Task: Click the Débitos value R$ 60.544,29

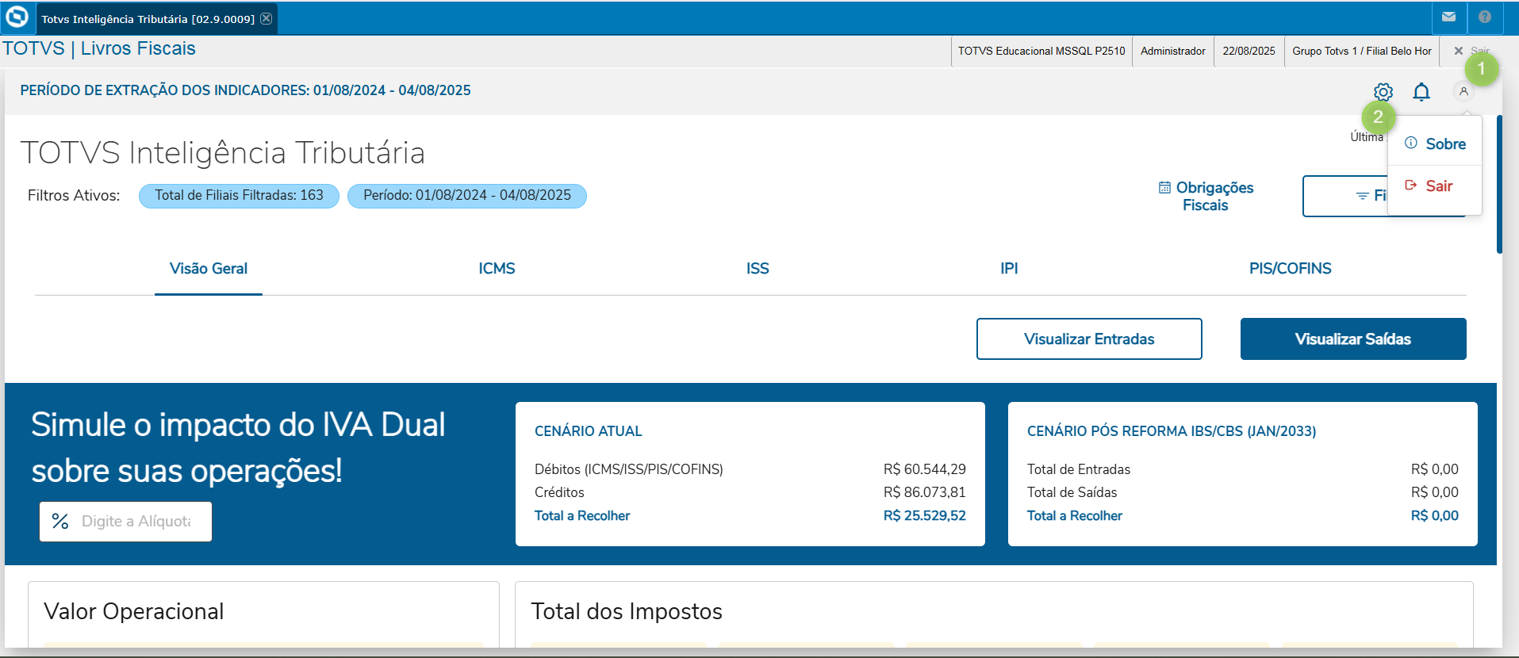Action: coord(925,469)
